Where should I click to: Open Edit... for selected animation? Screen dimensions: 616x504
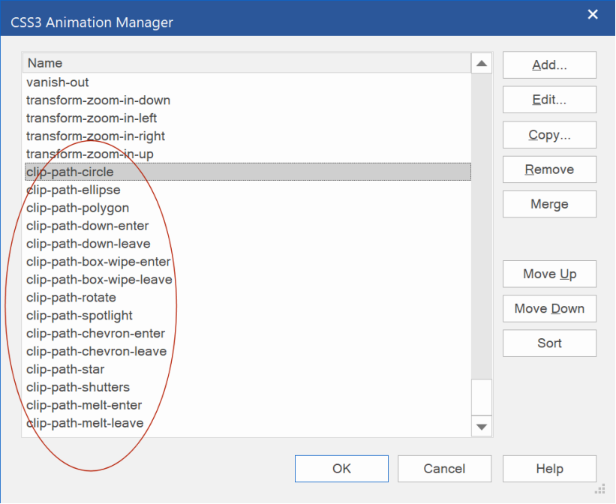click(x=549, y=100)
